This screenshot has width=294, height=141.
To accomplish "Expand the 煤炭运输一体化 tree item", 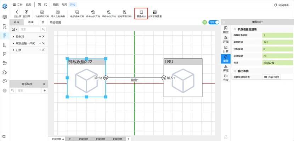I will click(x=13, y=43).
